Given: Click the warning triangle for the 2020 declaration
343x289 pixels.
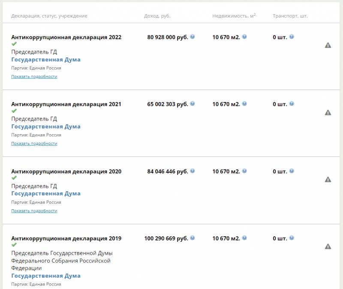Looking at the screenshot, I should point(328,180).
